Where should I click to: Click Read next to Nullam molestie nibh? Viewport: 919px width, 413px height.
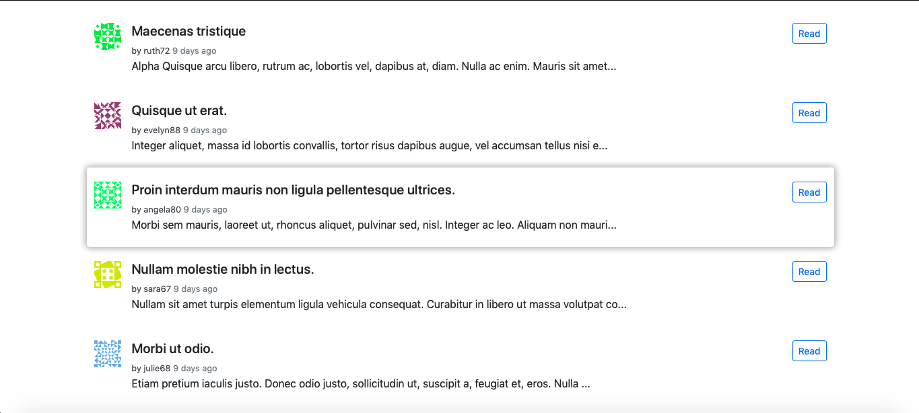coord(809,272)
